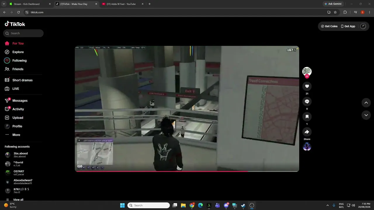The width and height of the screenshot is (374, 210).
Task: Open File Explorer from the taskbar
Action: (183, 205)
